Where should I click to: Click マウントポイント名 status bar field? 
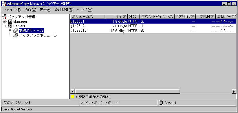118,103
